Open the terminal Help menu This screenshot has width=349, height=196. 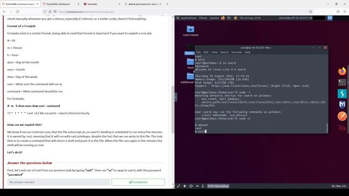point(247,52)
